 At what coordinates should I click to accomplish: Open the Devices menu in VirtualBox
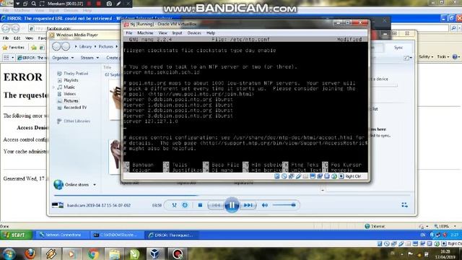tap(194, 32)
